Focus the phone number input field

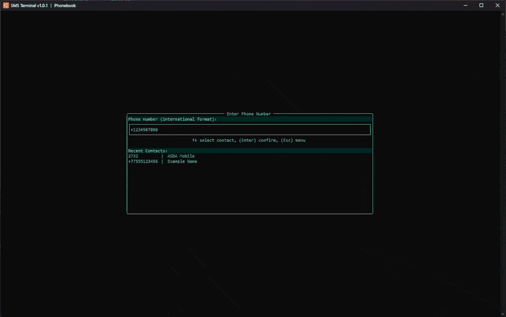coord(249,130)
